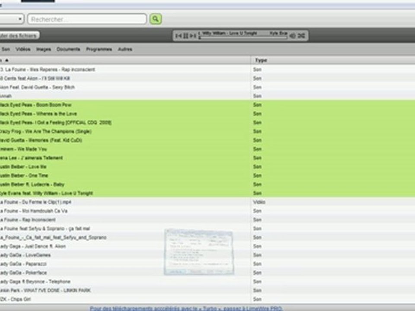Image resolution: width=415 pixels, height=311 pixels.
Task: Skip to previous track in player
Action: click(x=179, y=36)
